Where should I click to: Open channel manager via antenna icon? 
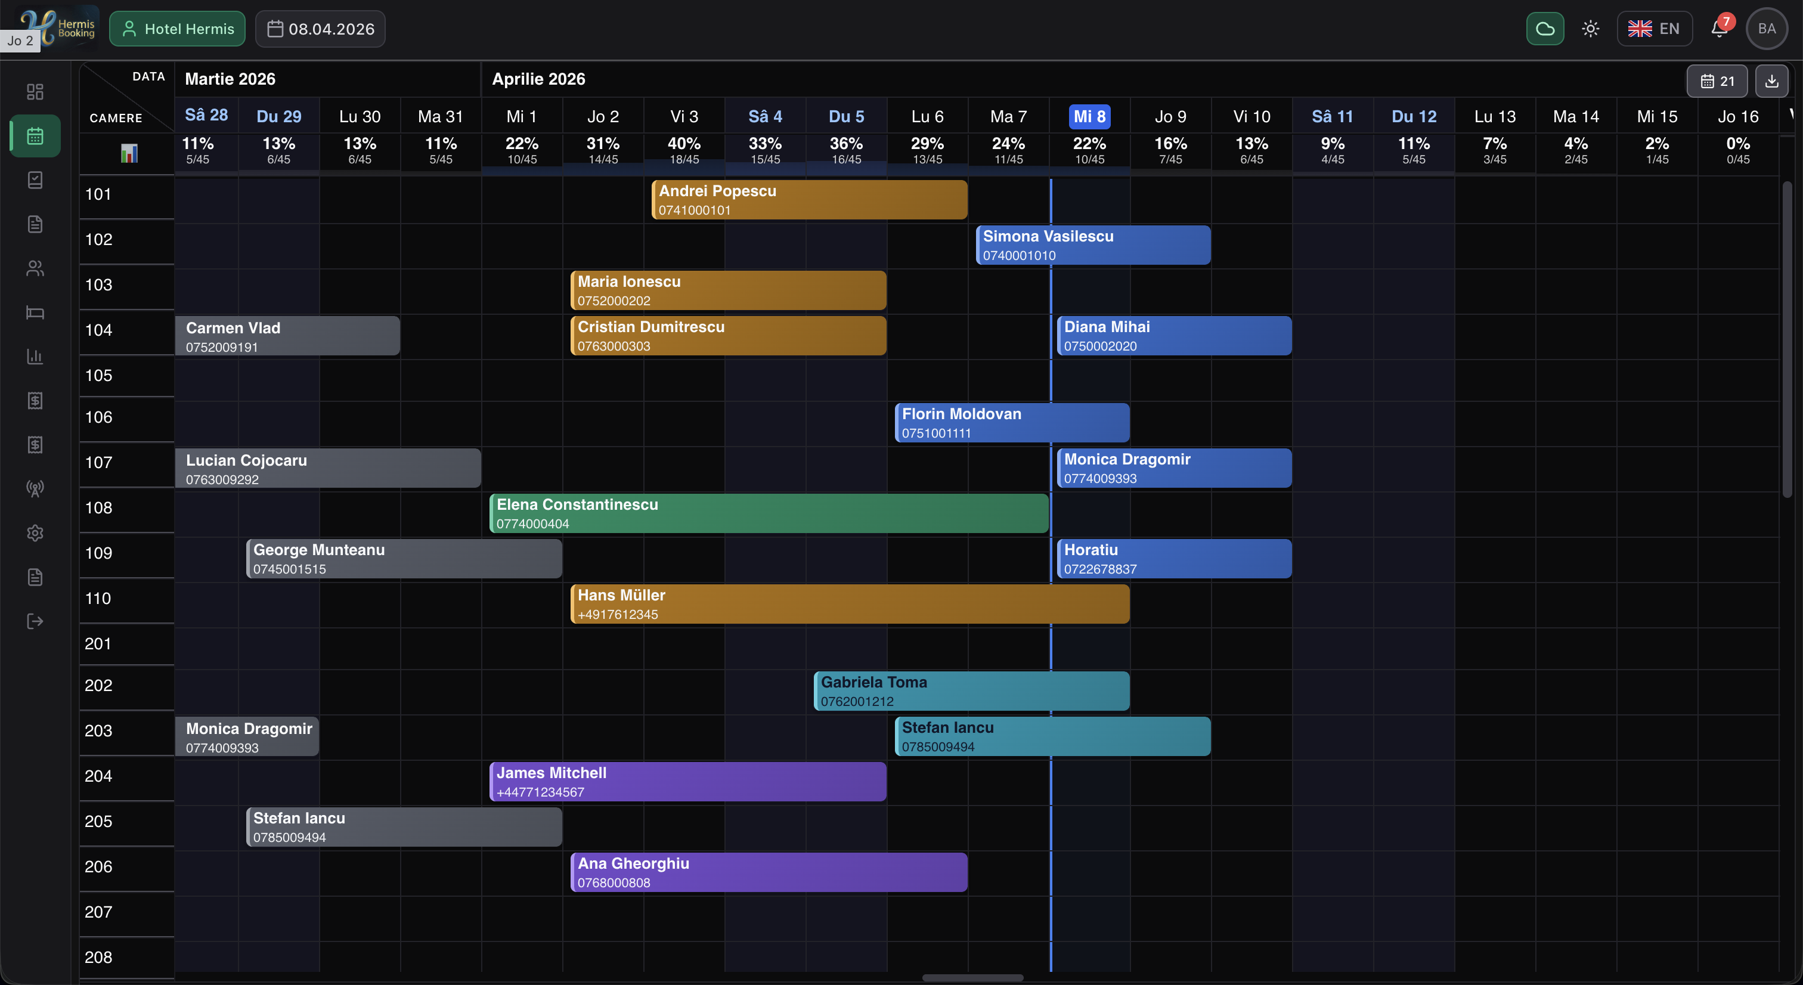coord(35,489)
